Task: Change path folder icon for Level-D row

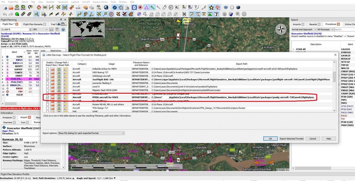Action: click(52, 87)
